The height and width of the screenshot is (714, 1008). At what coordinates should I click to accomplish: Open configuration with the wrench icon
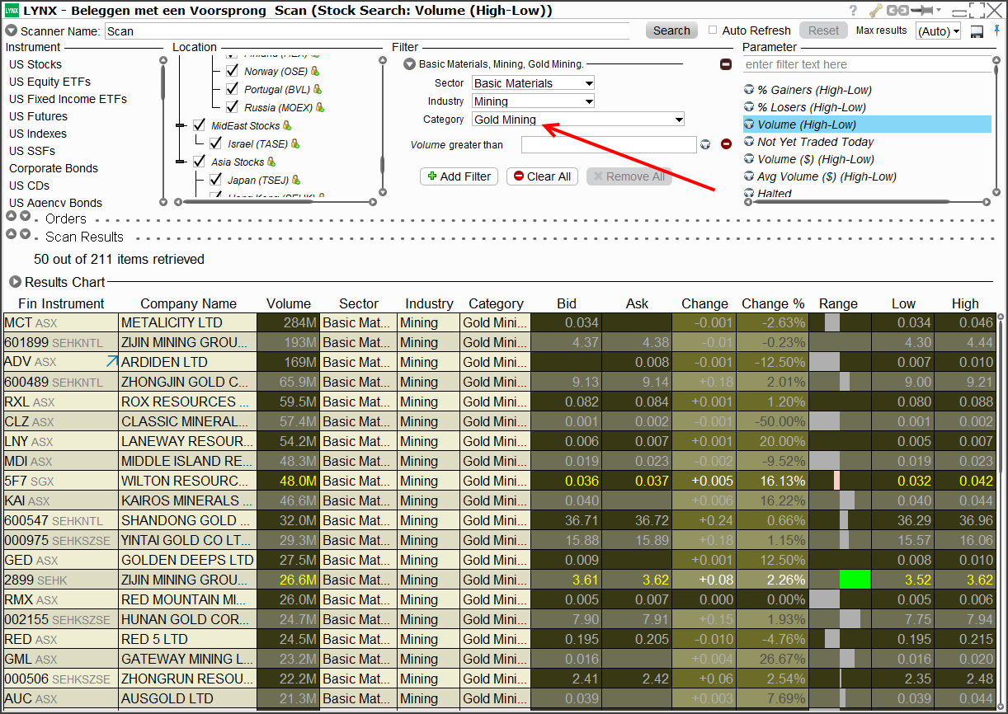coord(876,11)
